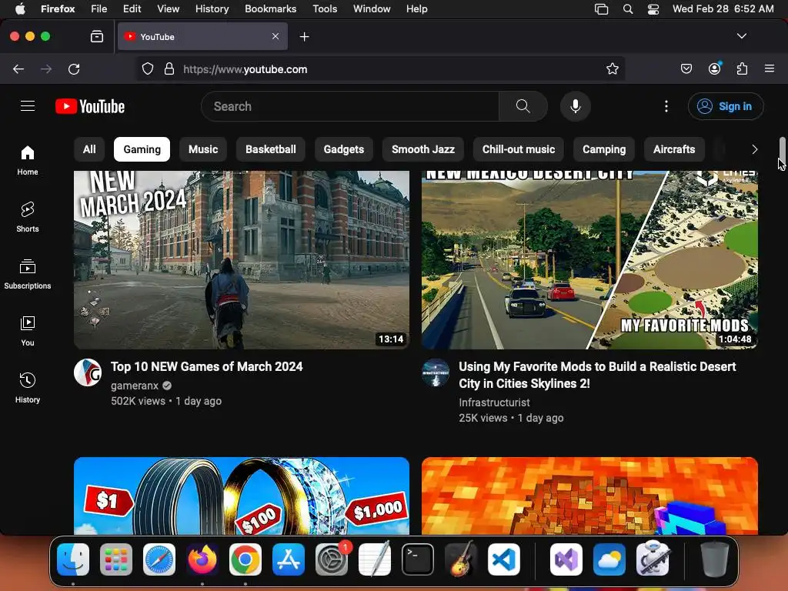Viewport: 788px width, 591px height.
Task: Open tracking protection shield icon
Action: pos(147,68)
